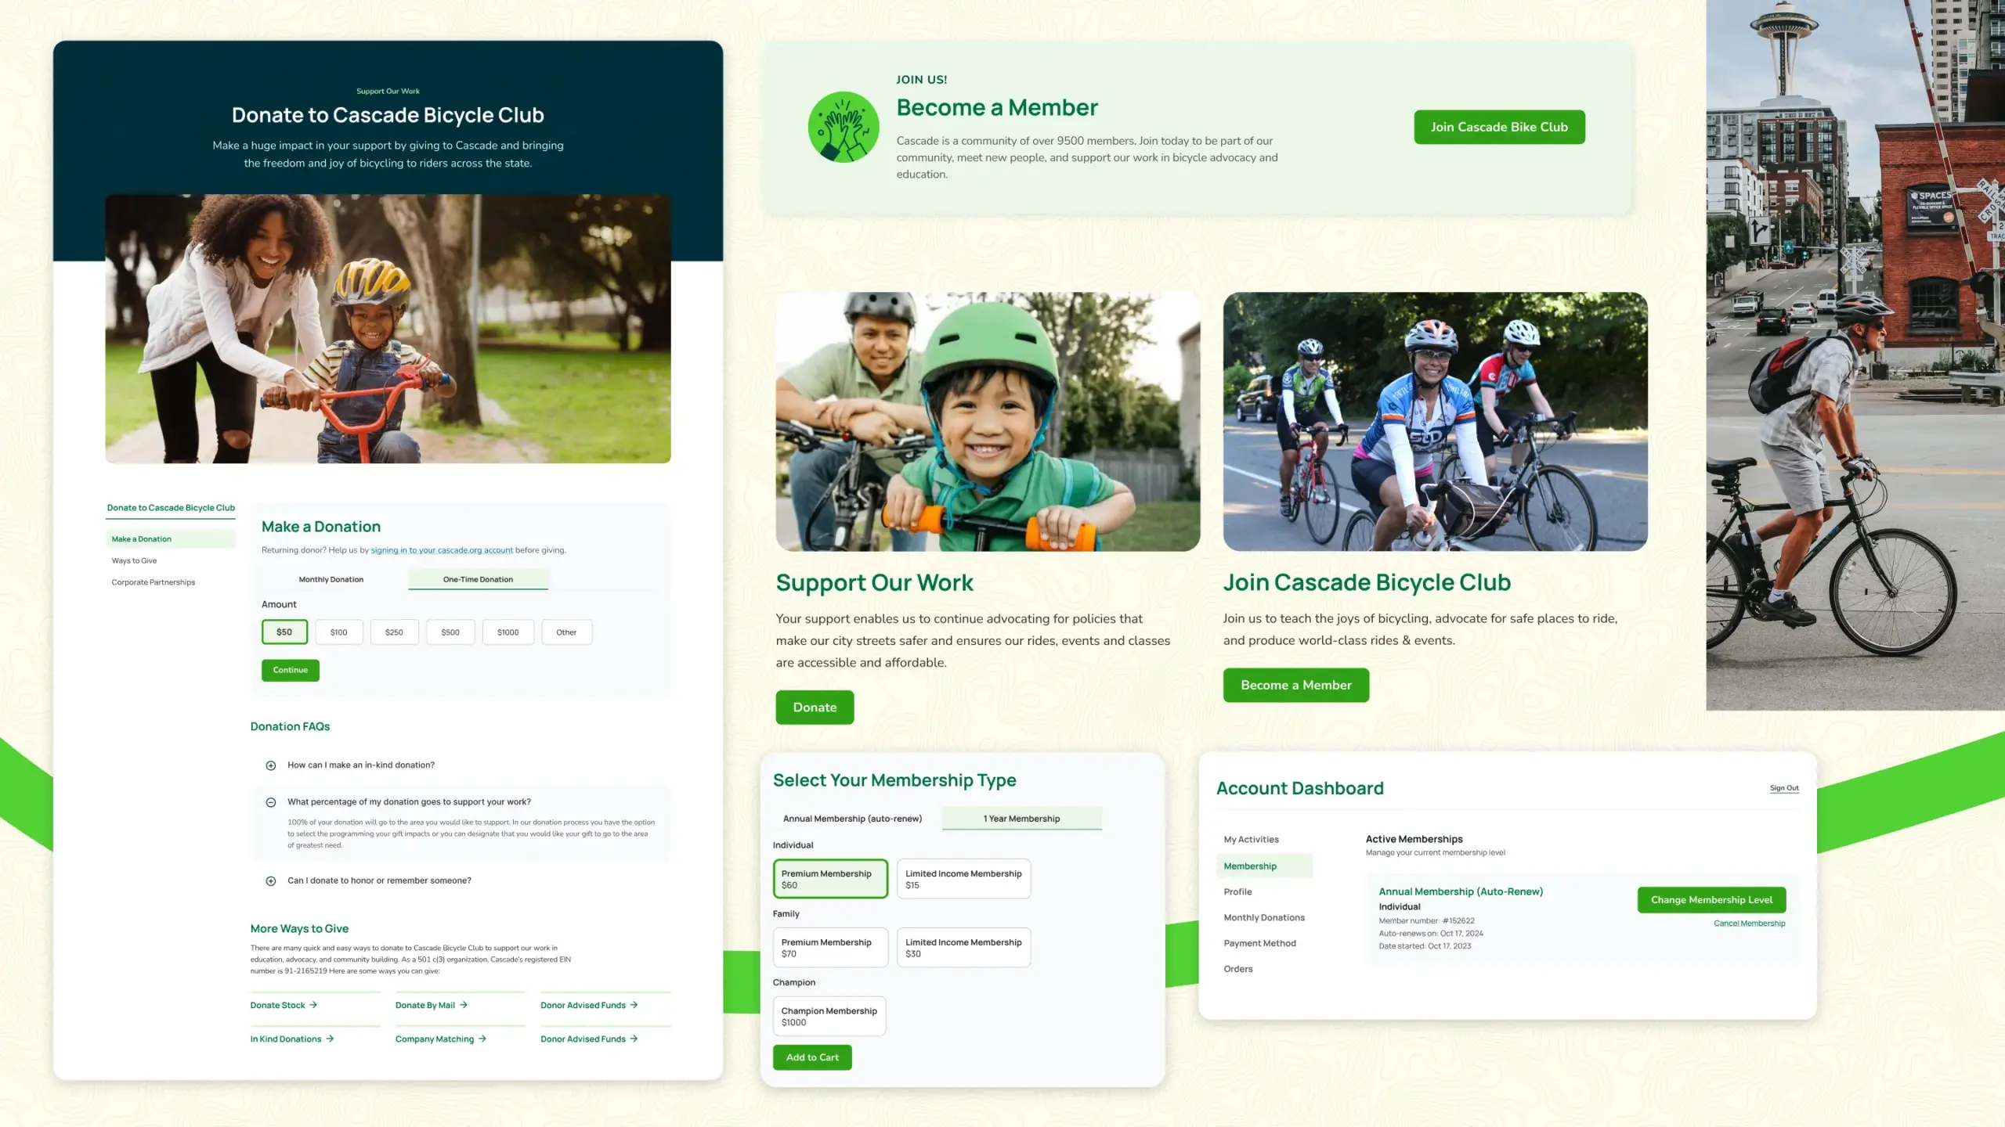Toggle to One-Time Donation tab

478,578
